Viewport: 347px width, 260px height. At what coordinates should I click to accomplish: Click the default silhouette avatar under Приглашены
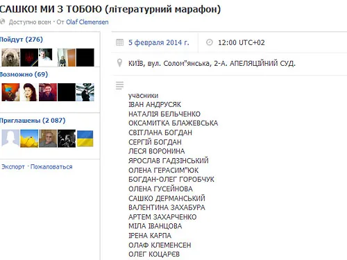[x=10, y=139]
